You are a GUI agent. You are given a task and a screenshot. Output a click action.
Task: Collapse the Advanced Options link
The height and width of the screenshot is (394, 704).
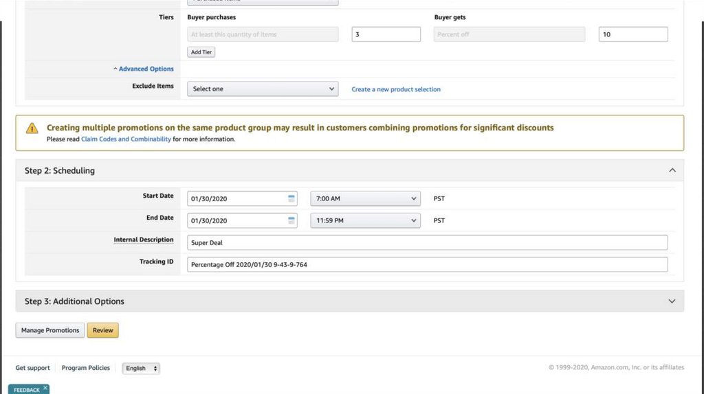146,69
